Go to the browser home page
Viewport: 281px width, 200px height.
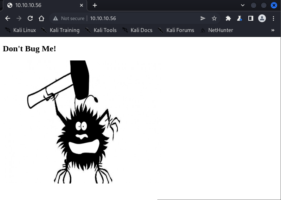[41, 18]
